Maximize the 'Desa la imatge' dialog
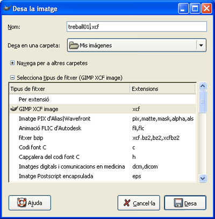Screen dimensions: 215x219 195,9
